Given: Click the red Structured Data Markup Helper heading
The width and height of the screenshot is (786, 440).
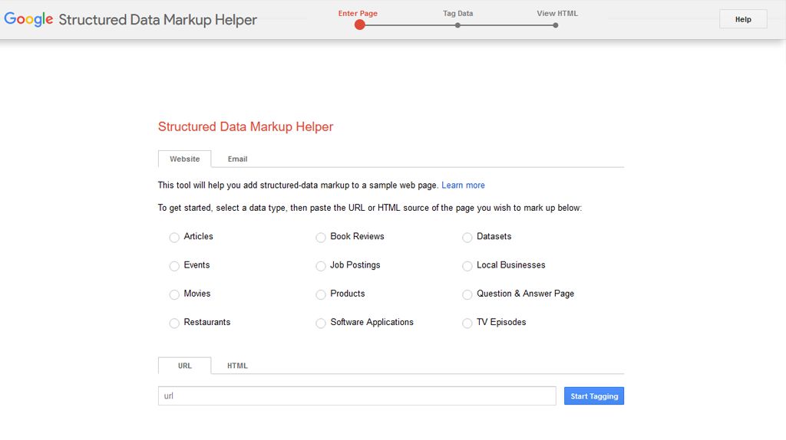Looking at the screenshot, I should [x=246, y=126].
